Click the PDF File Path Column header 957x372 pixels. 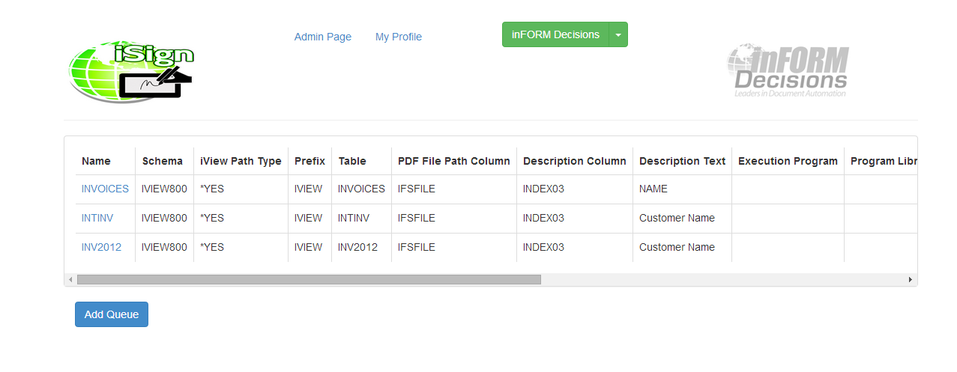point(453,161)
